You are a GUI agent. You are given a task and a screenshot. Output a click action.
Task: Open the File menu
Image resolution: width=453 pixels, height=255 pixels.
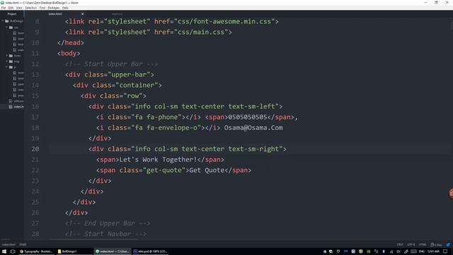tap(4, 8)
